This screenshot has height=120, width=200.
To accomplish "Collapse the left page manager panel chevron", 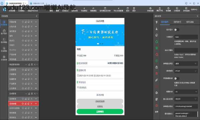I will (37, 16).
